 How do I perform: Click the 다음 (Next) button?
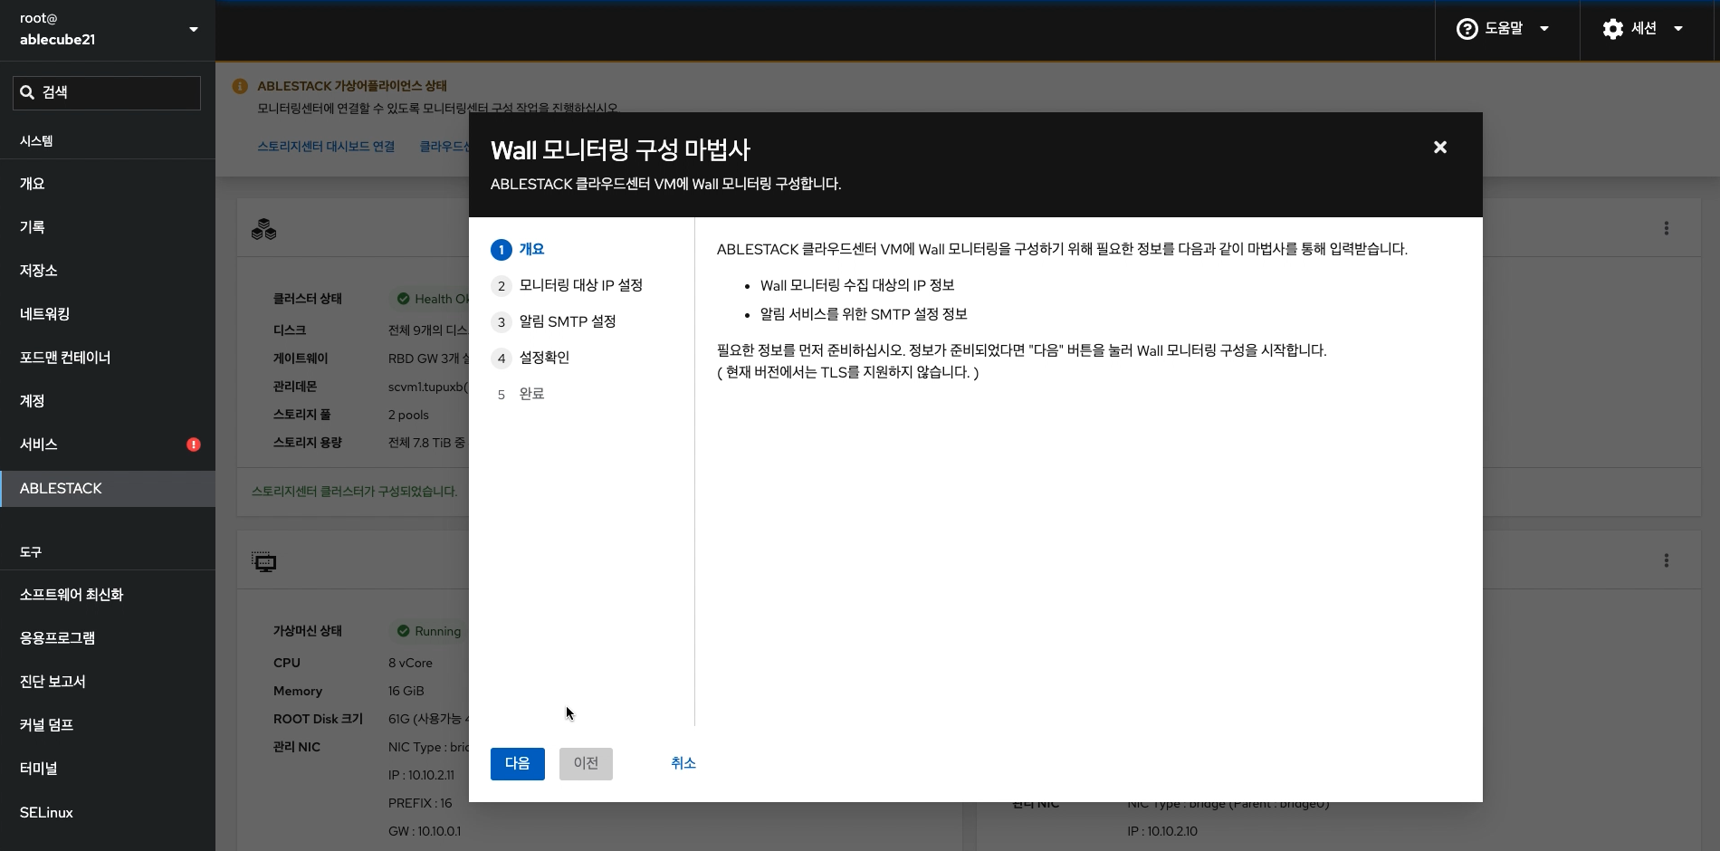[517, 763]
